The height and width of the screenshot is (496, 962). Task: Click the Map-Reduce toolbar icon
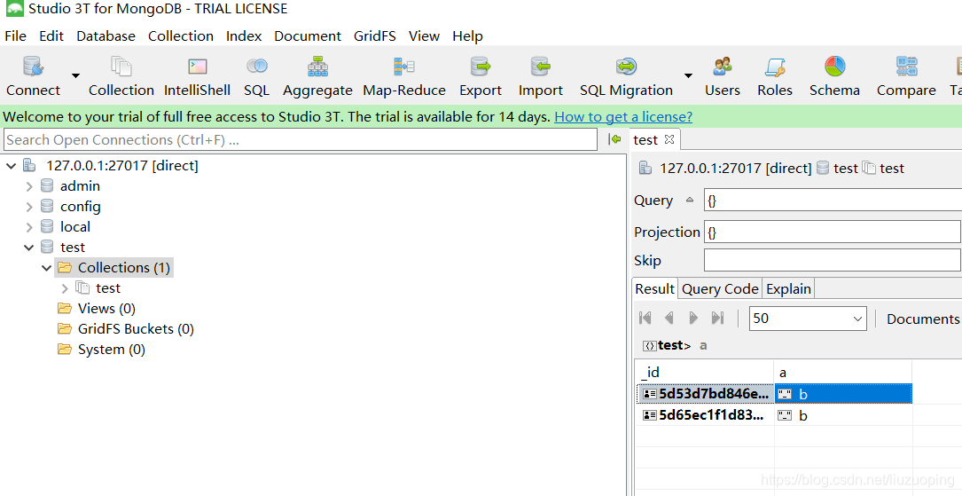404,76
